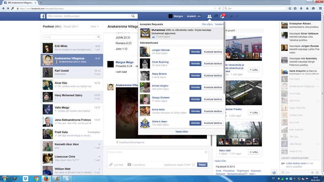This screenshot has height=182, width=324.
Task: Open the friend requests icon
Action: click(209, 16)
